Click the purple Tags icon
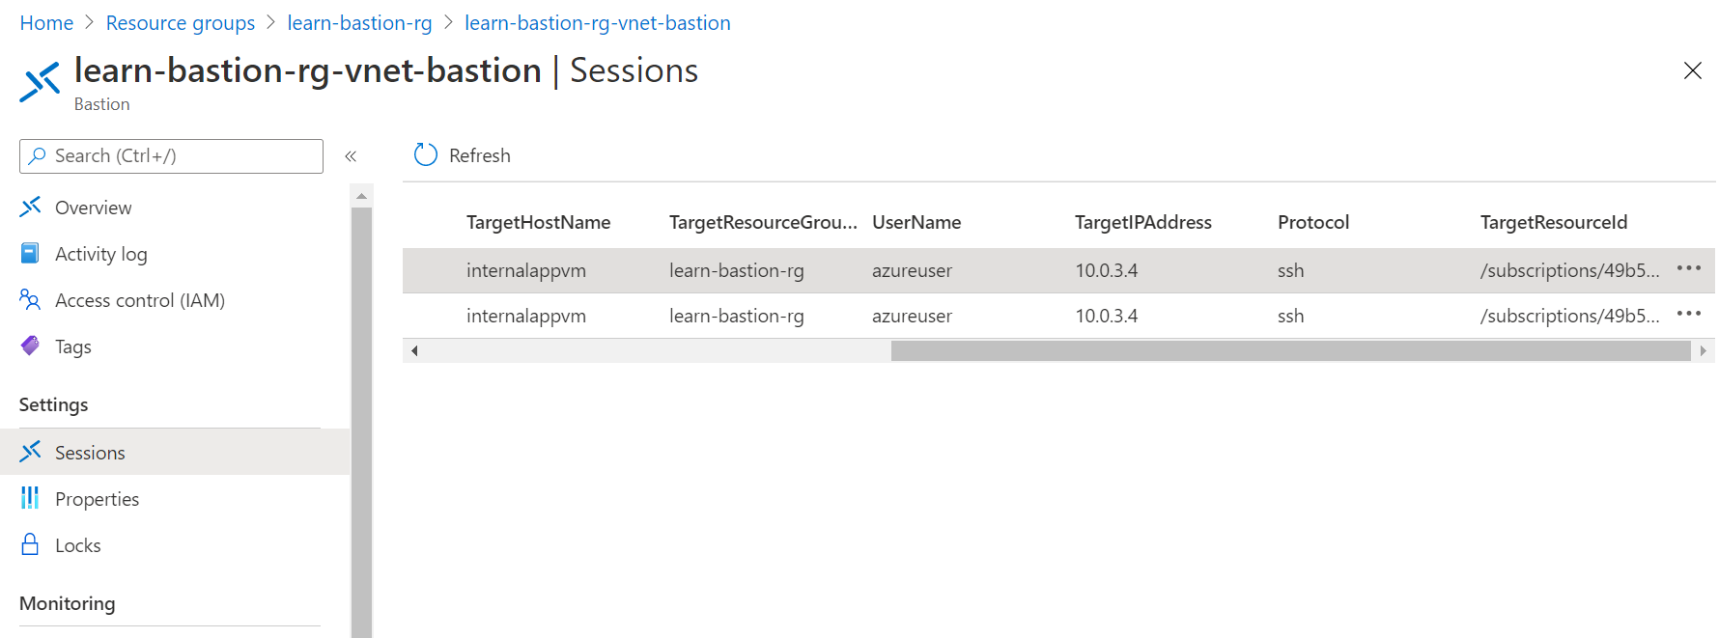This screenshot has width=1719, height=638. pyautogui.click(x=31, y=346)
